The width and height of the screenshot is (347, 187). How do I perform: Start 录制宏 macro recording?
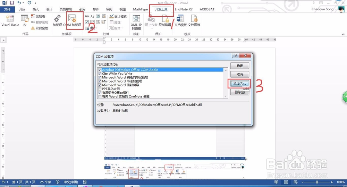(38, 16)
